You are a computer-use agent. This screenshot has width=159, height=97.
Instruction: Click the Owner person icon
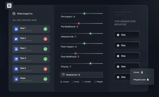142,72
